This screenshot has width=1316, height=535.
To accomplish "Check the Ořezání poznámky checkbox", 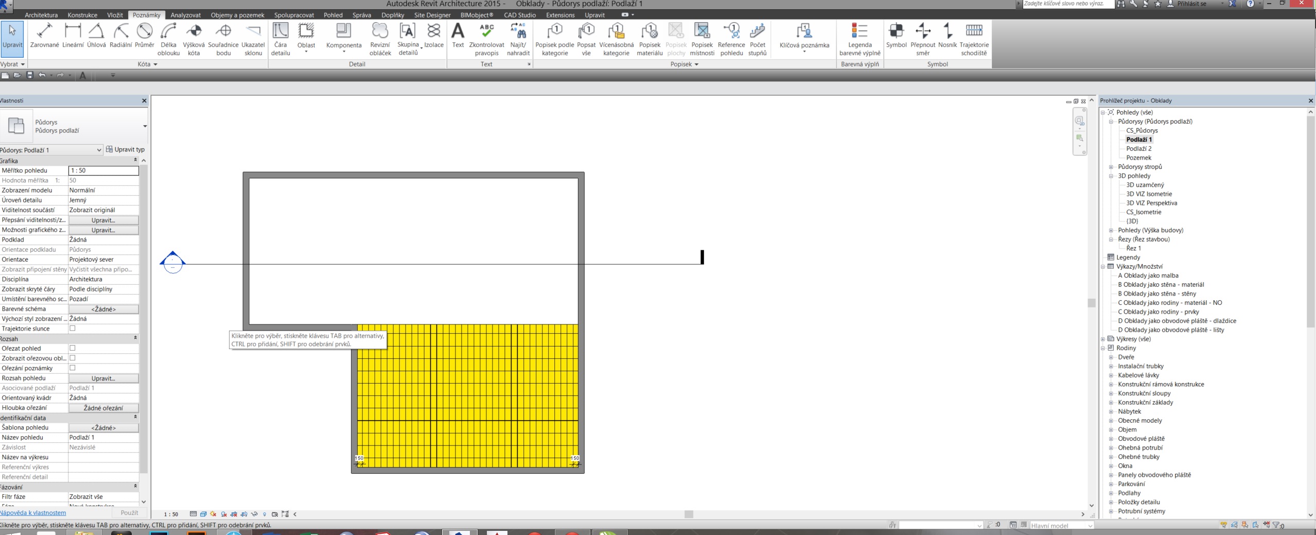I will [73, 368].
